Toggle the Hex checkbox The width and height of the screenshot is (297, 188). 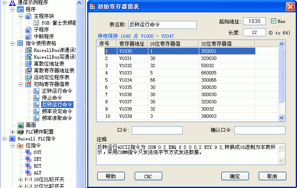click(x=273, y=21)
